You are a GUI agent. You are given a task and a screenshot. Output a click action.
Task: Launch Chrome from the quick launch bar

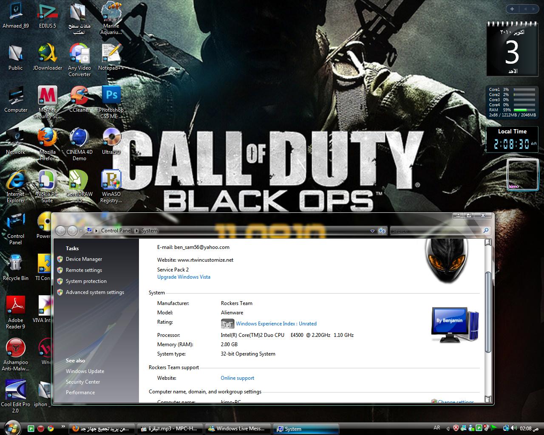pyautogui.click(x=51, y=428)
